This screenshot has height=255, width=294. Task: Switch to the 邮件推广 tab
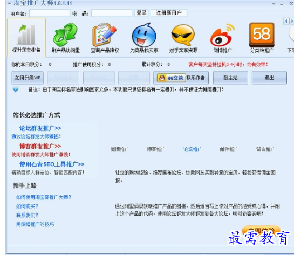(229, 149)
